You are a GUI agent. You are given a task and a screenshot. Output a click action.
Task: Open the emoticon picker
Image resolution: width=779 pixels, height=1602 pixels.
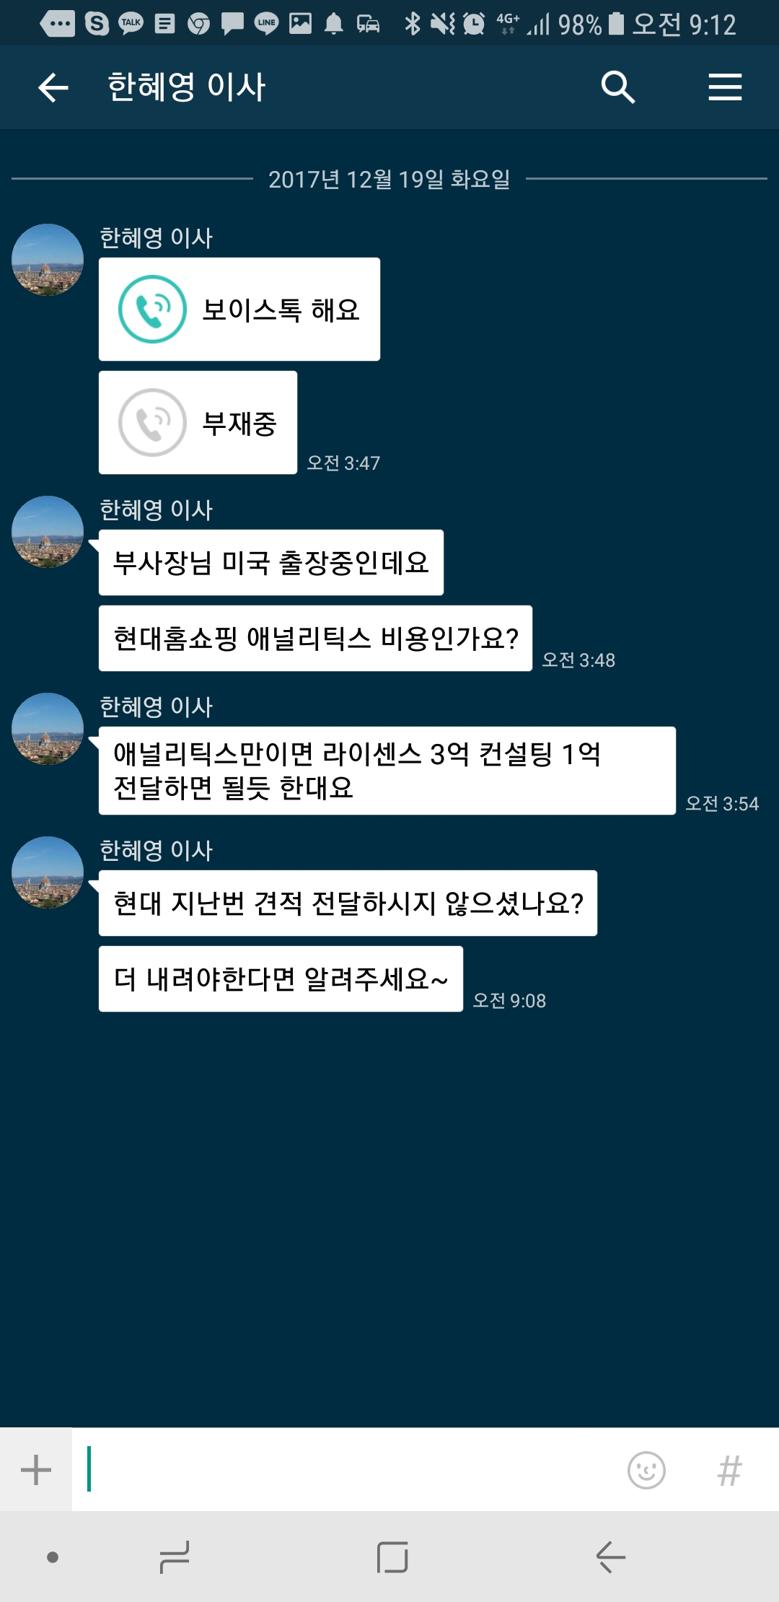click(646, 1470)
